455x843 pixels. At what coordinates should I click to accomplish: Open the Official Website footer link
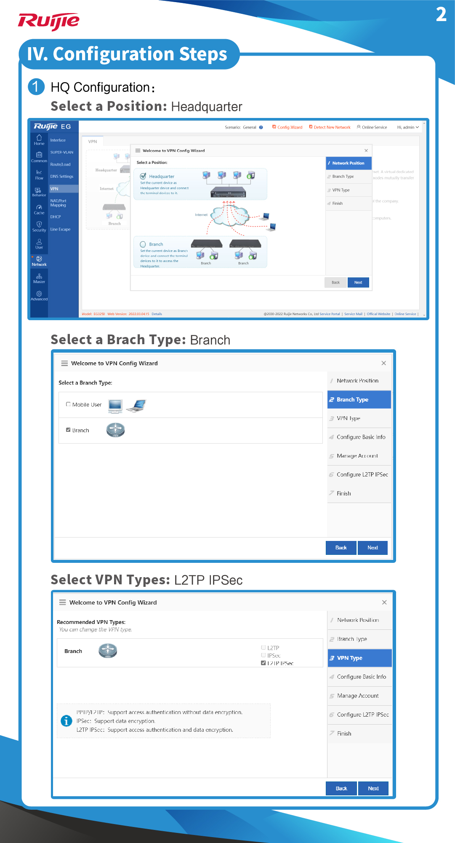point(378,314)
